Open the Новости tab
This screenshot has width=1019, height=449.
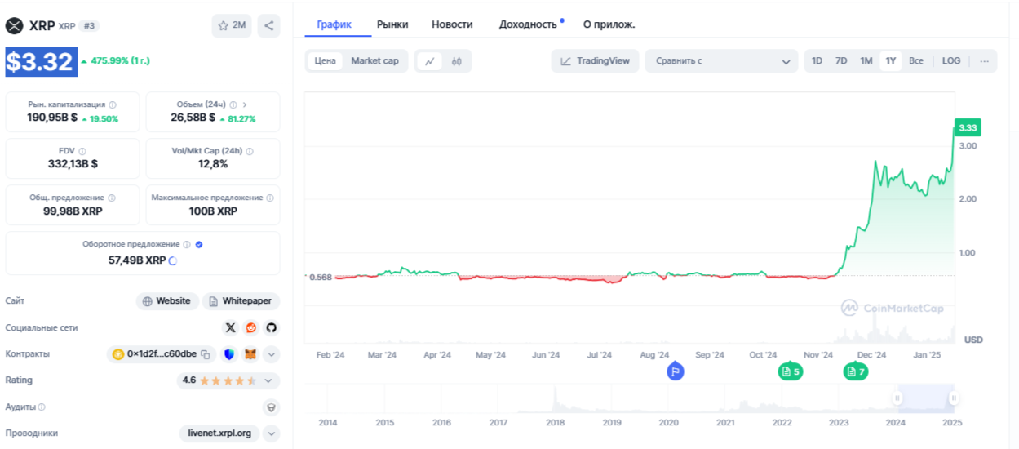point(452,24)
